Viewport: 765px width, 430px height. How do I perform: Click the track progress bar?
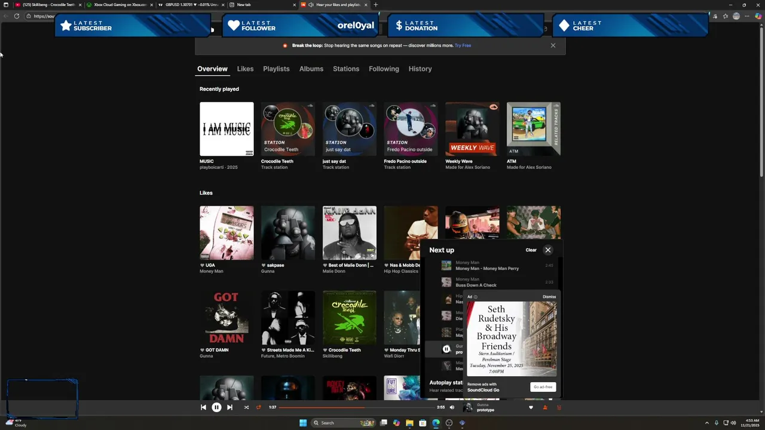[x=356, y=407]
